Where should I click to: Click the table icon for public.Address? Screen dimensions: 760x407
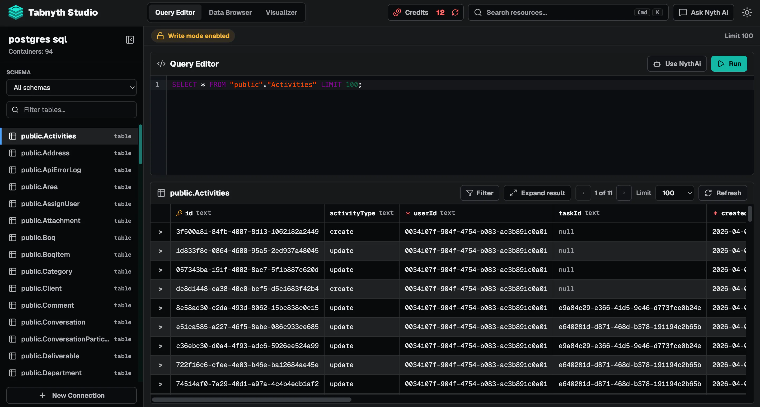[x=13, y=153]
